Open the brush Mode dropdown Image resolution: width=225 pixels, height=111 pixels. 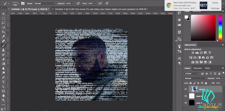(x=45, y=3)
